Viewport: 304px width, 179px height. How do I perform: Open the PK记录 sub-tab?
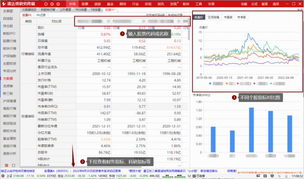(41, 15)
